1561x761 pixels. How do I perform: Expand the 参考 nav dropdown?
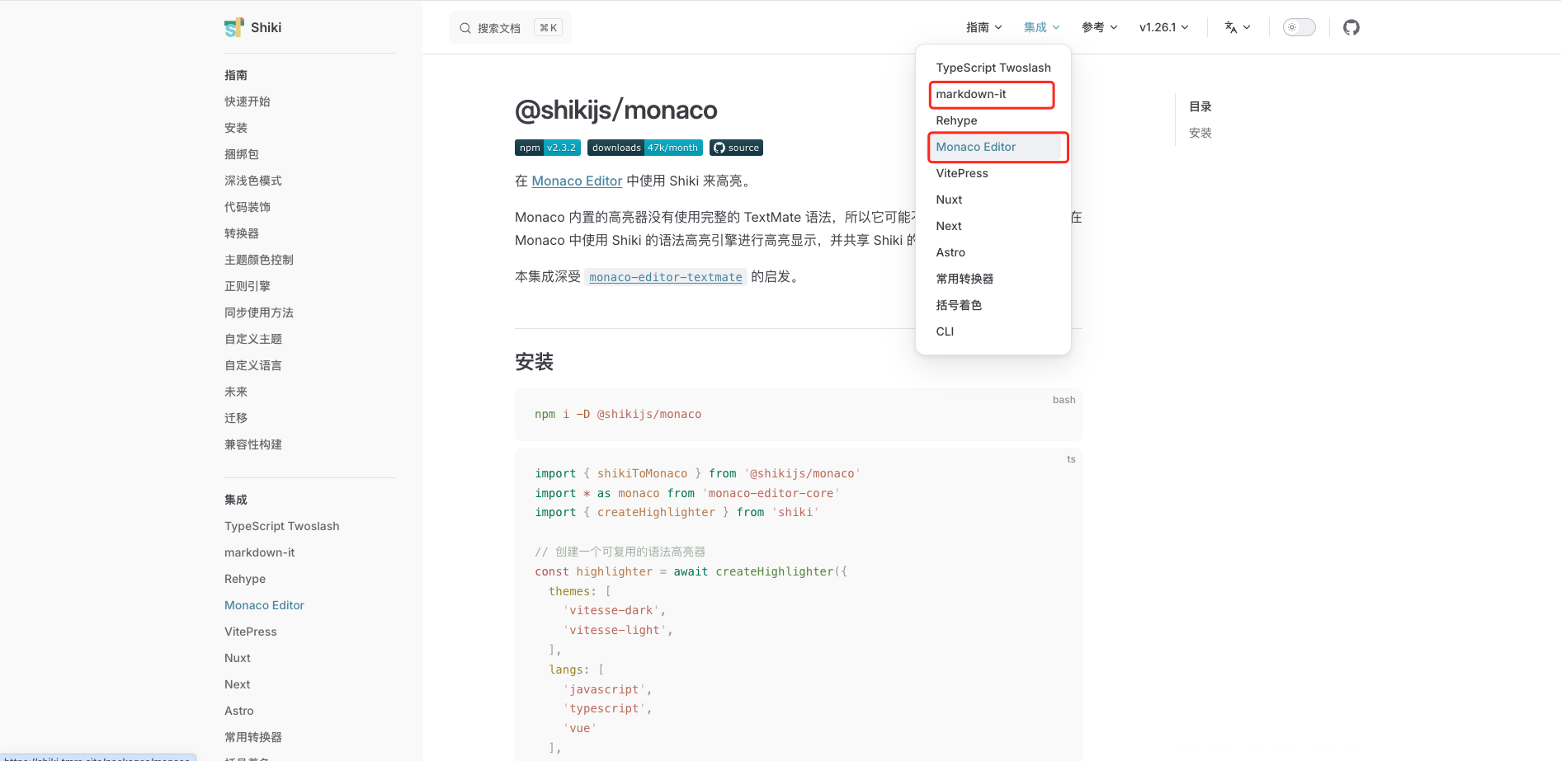coord(1100,27)
